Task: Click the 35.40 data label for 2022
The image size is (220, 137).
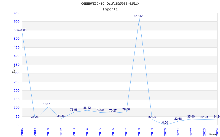Action: coord(191,117)
